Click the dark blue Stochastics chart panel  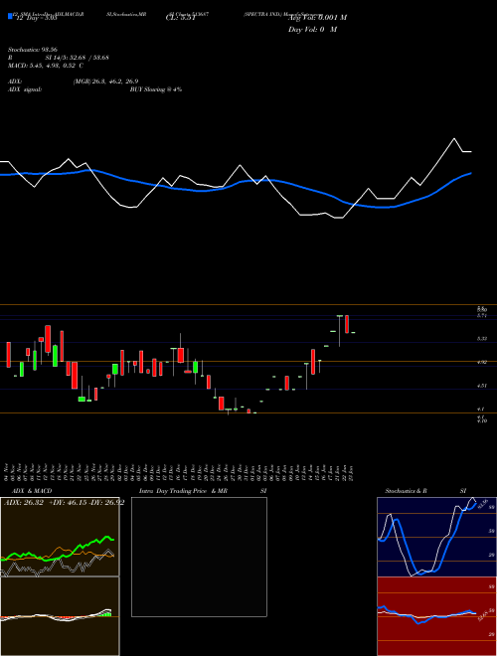tap(436, 537)
